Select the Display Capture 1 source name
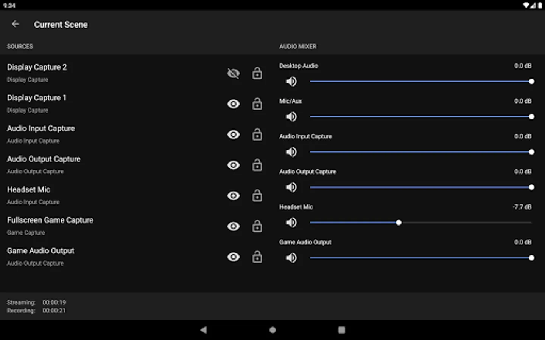The height and width of the screenshot is (340, 545). [x=37, y=98]
